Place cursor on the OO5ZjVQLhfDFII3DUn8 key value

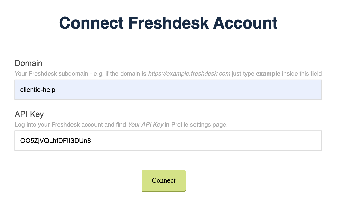(x=56, y=141)
